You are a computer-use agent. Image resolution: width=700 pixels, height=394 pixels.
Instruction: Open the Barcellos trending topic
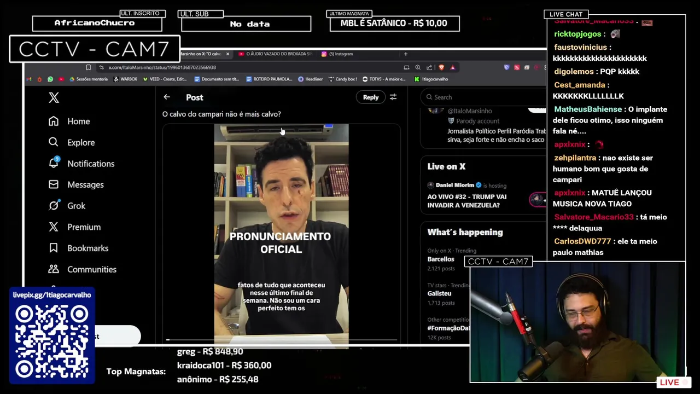[441, 259]
